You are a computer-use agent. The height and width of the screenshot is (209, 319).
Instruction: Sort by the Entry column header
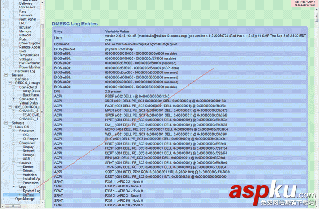[x=58, y=31]
